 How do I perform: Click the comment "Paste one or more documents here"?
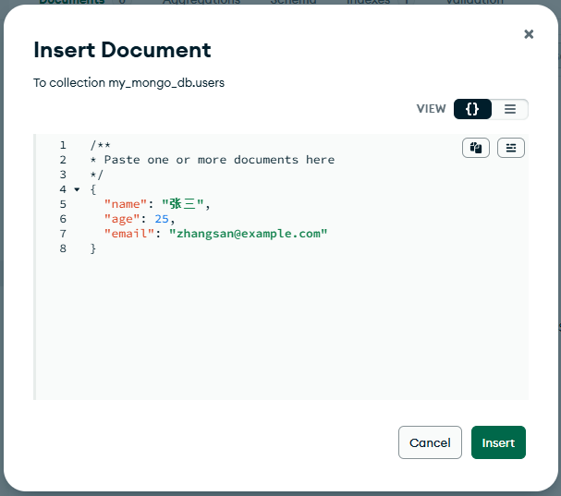219,160
